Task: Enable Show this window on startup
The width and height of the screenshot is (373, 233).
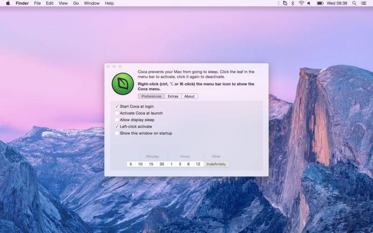Action: 117,133
